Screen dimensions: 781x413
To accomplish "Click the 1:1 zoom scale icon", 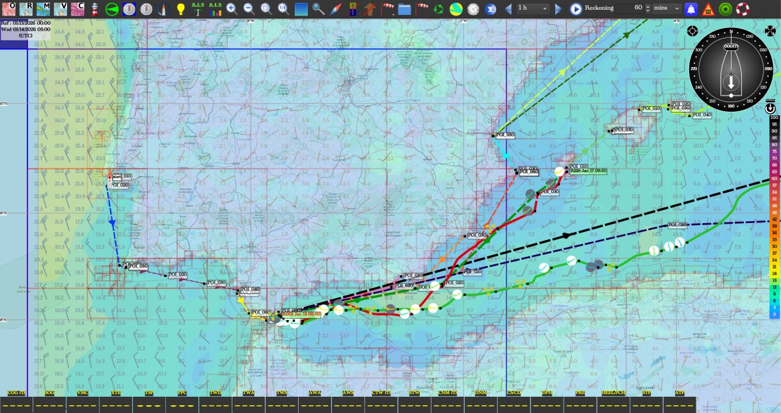I will click(x=284, y=9).
